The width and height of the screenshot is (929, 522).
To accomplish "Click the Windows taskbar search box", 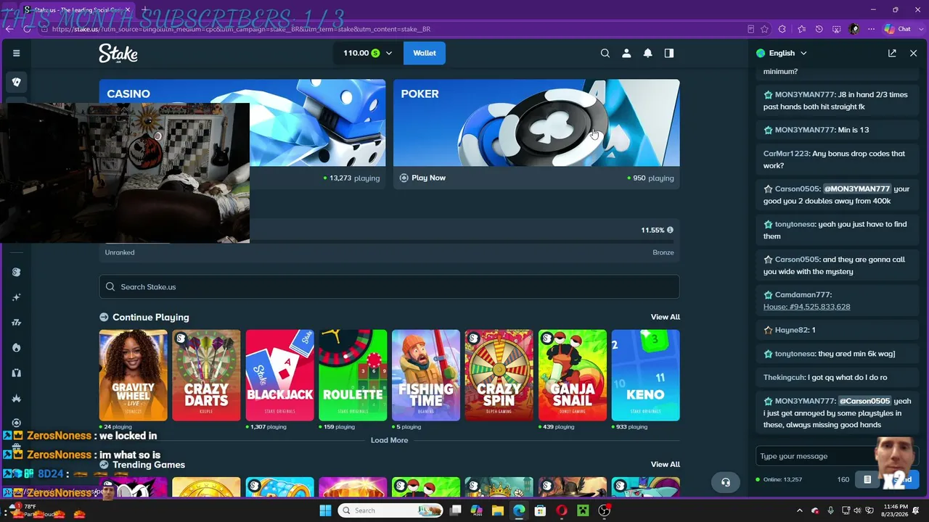I will click(390, 510).
